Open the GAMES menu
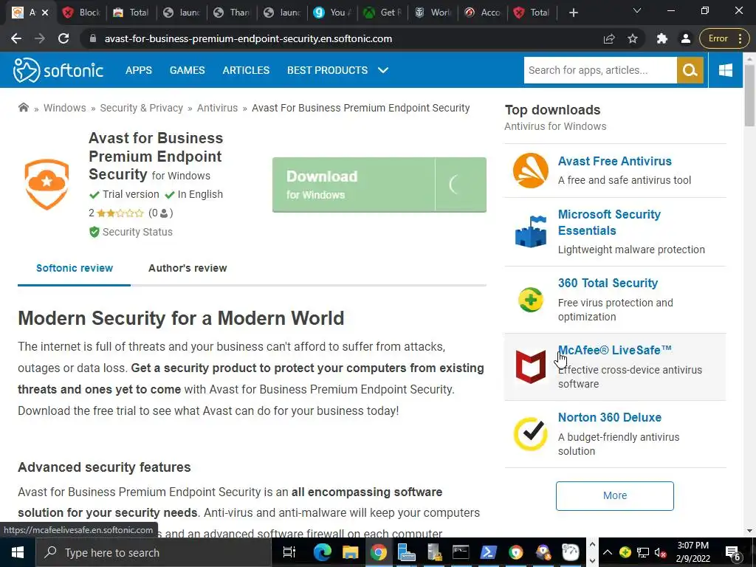 pos(187,70)
